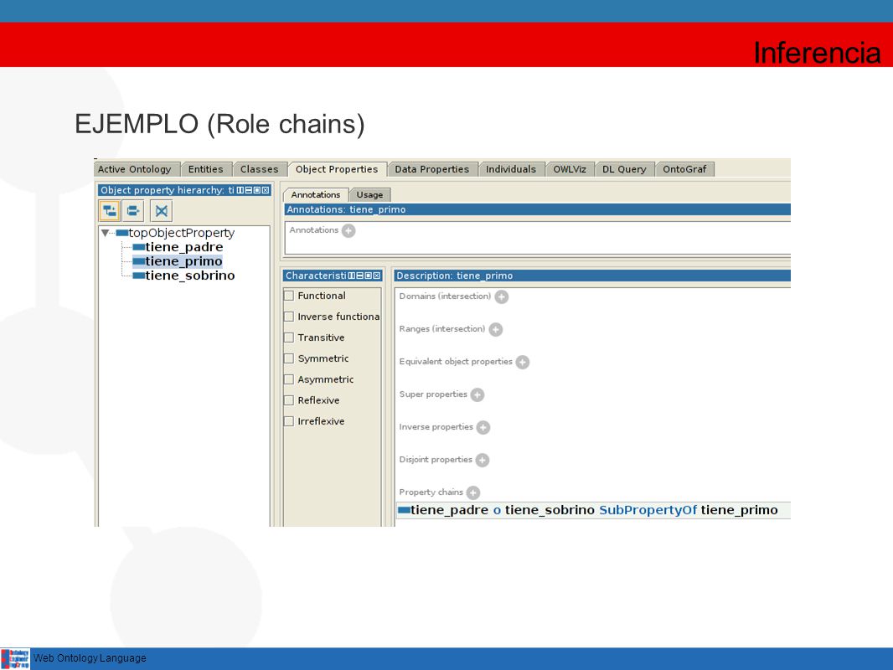Select tiene_sobrino in the property tree
The height and width of the screenshot is (670, 893).
point(183,276)
